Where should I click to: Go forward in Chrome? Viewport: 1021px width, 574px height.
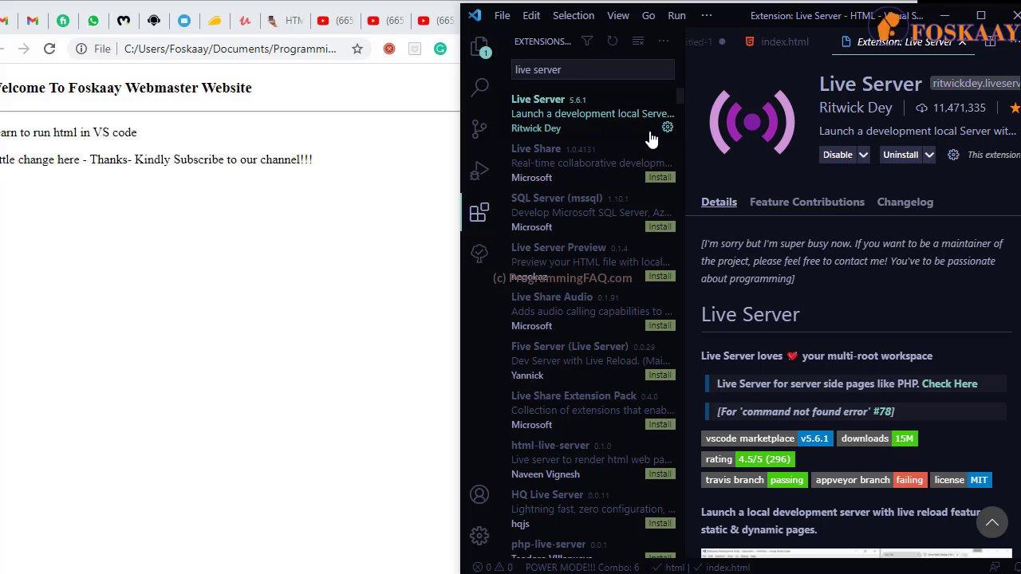point(24,49)
